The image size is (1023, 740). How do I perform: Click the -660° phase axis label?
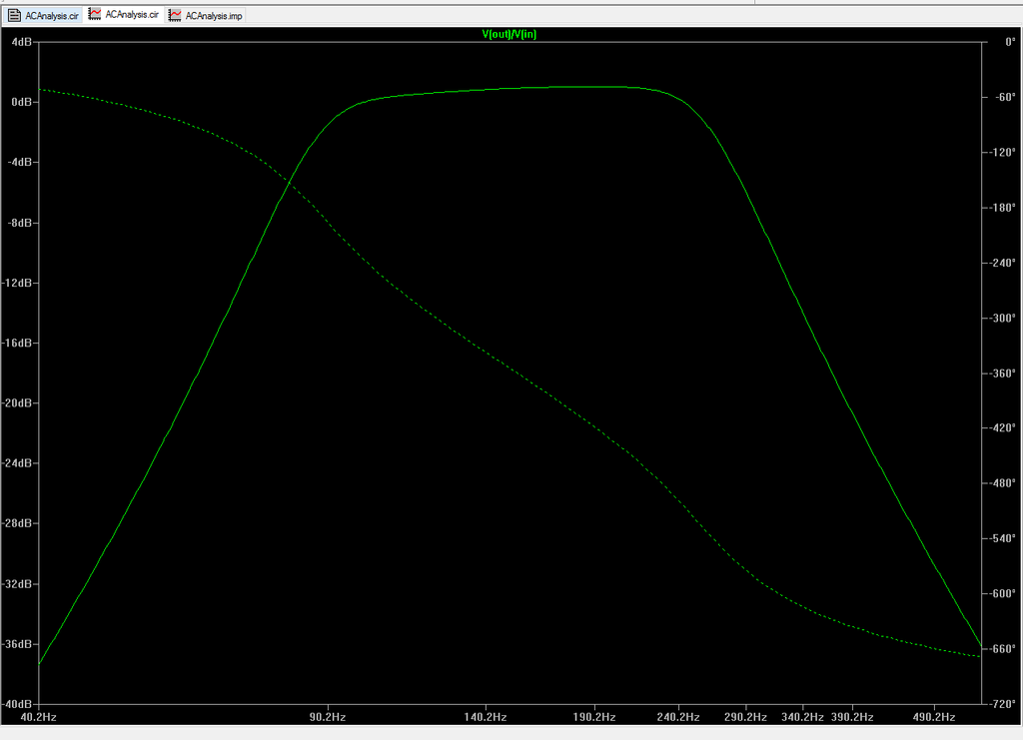point(1003,649)
